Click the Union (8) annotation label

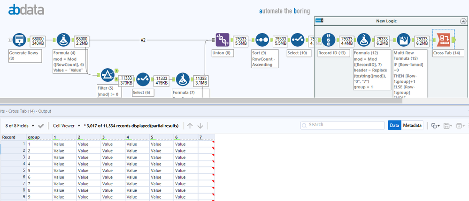(222, 53)
